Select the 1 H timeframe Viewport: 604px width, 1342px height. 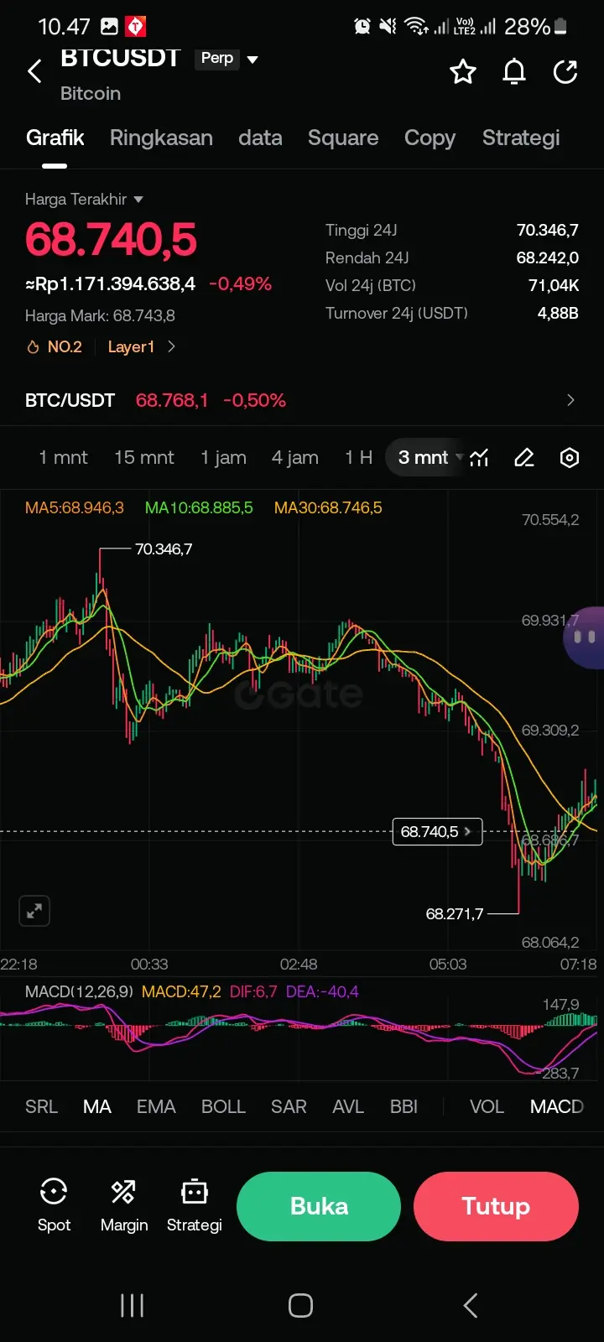358,457
